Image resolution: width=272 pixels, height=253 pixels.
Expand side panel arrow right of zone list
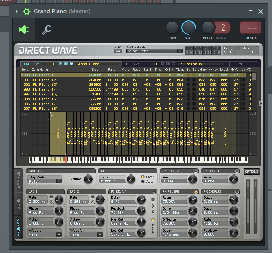pos(260,104)
